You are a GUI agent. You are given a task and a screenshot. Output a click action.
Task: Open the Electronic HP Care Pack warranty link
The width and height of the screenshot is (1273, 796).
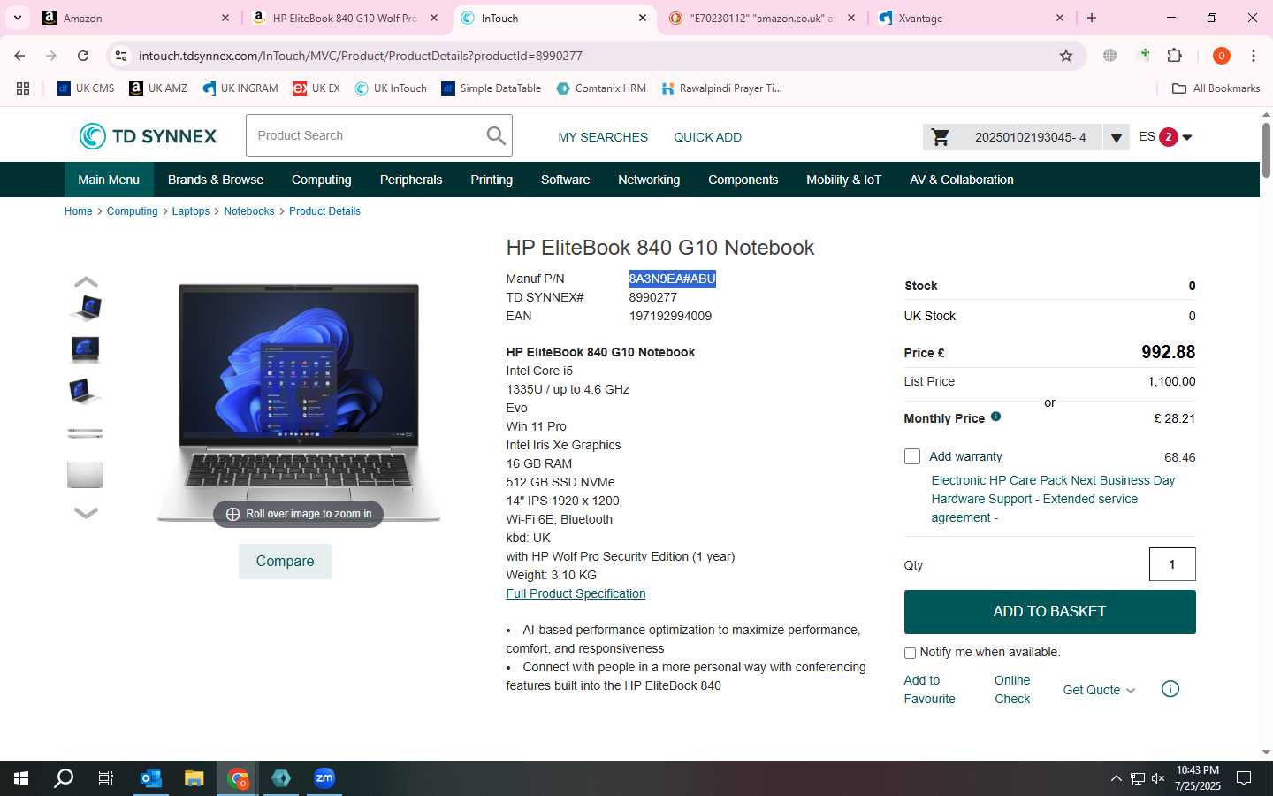point(1053,499)
